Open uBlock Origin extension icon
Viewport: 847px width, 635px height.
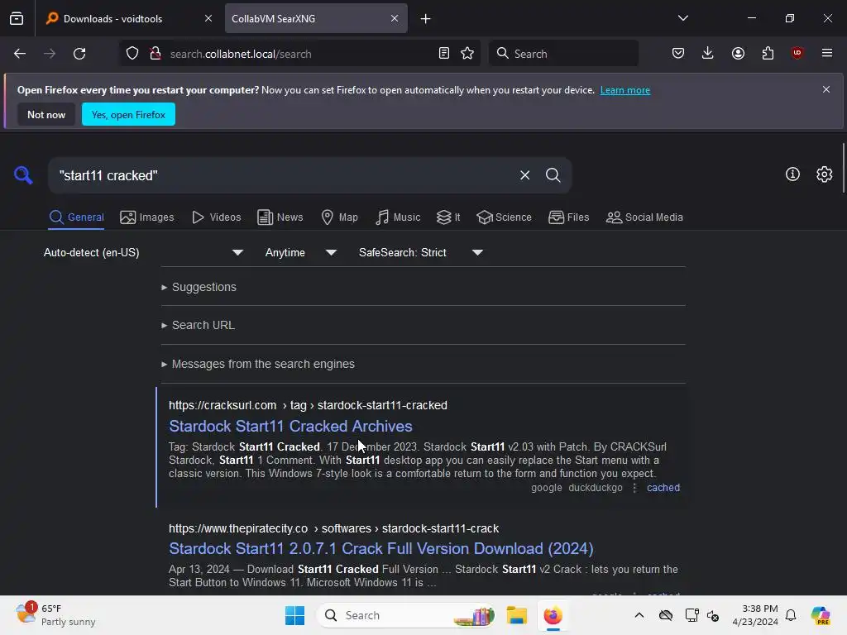tap(797, 53)
